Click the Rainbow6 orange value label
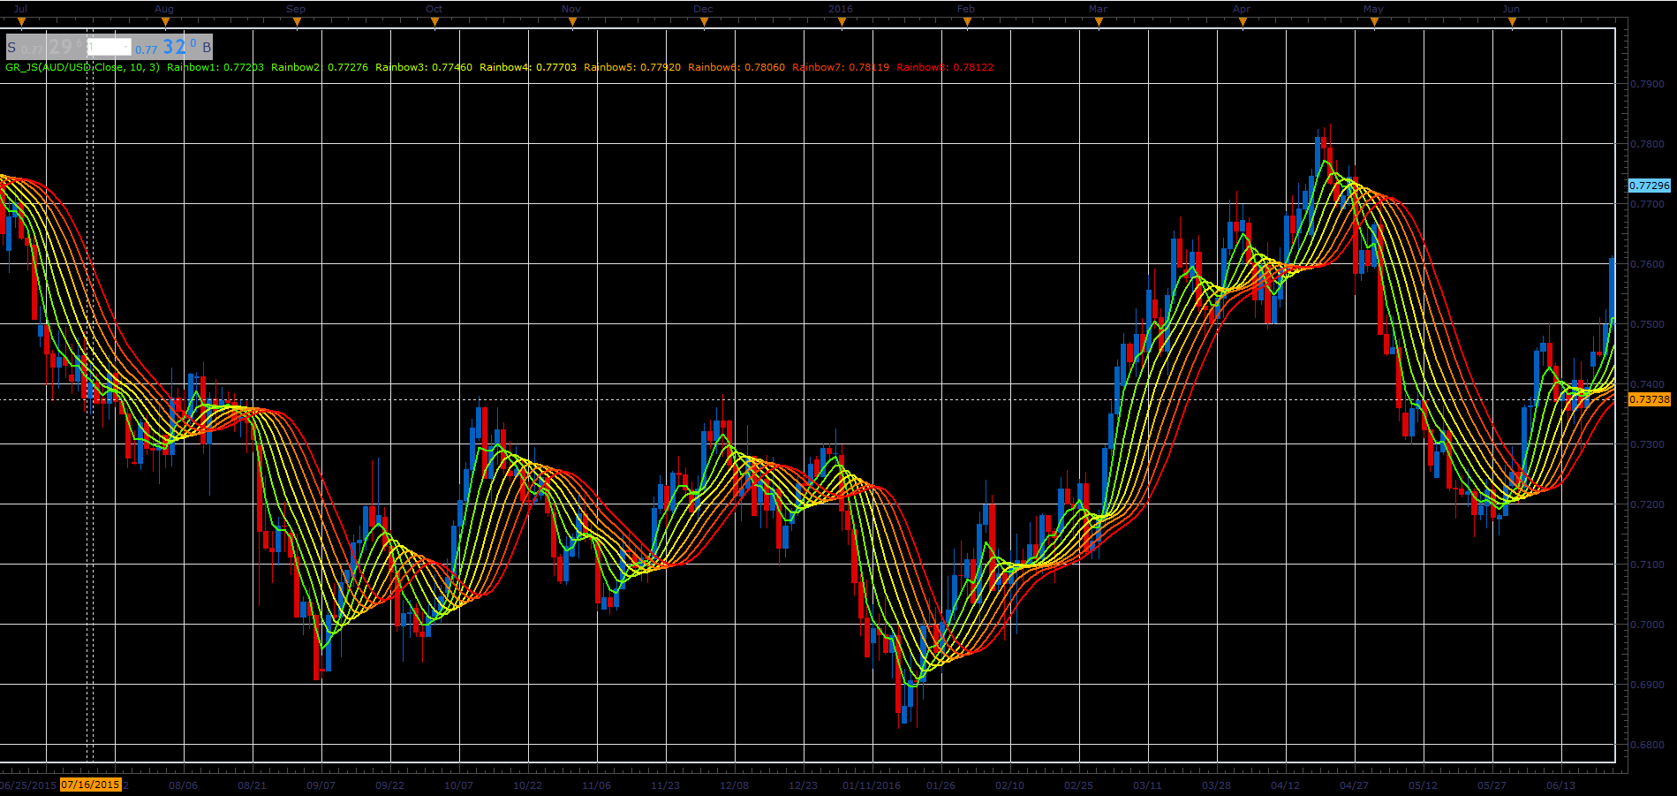The height and width of the screenshot is (796, 1677). pyautogui.click(x=737, y=67)
